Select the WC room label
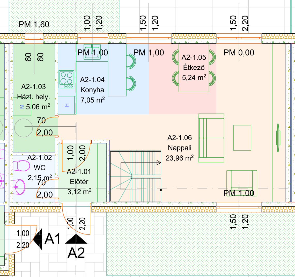 coord(40,167)
